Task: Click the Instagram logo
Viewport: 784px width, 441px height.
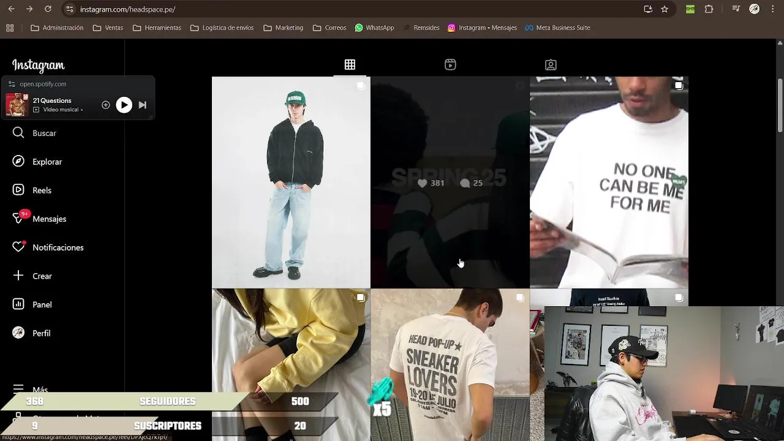Action: pyautogui.click(x=38, y=66)
